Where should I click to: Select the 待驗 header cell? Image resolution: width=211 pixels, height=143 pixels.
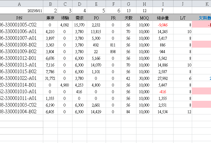point(65,18)
